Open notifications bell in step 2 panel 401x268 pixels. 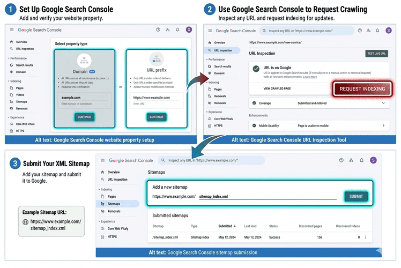377,31
